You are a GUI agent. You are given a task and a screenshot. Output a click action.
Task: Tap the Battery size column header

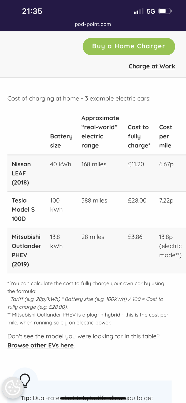(61, 141)
